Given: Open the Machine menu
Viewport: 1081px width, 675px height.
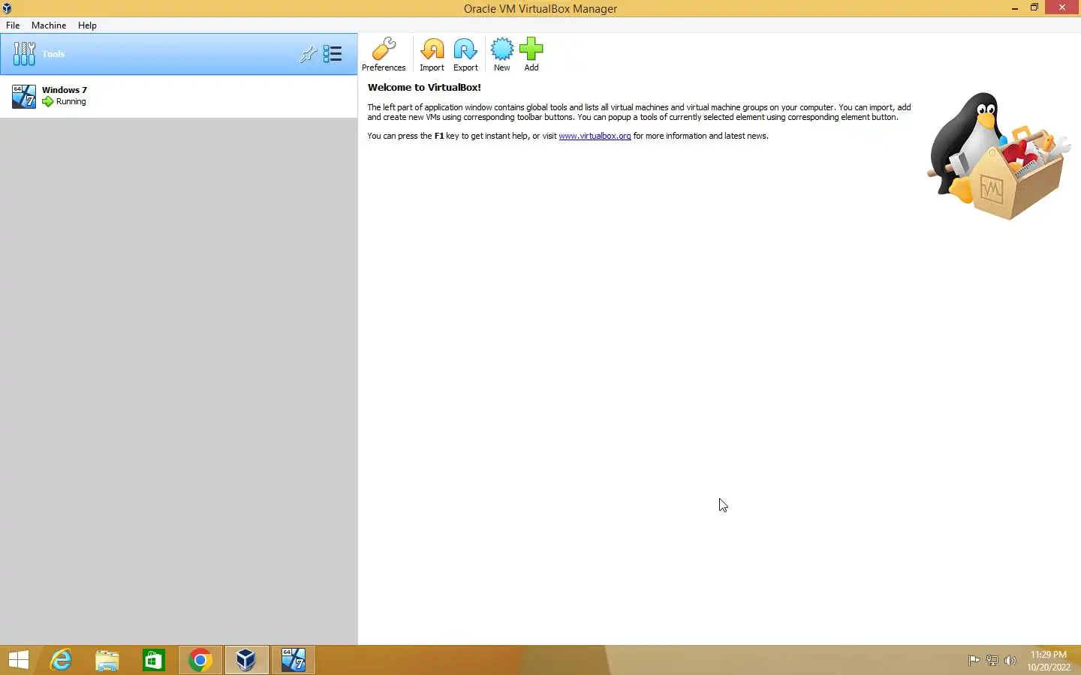Looking at the screenshot, I should coord(49,25).
